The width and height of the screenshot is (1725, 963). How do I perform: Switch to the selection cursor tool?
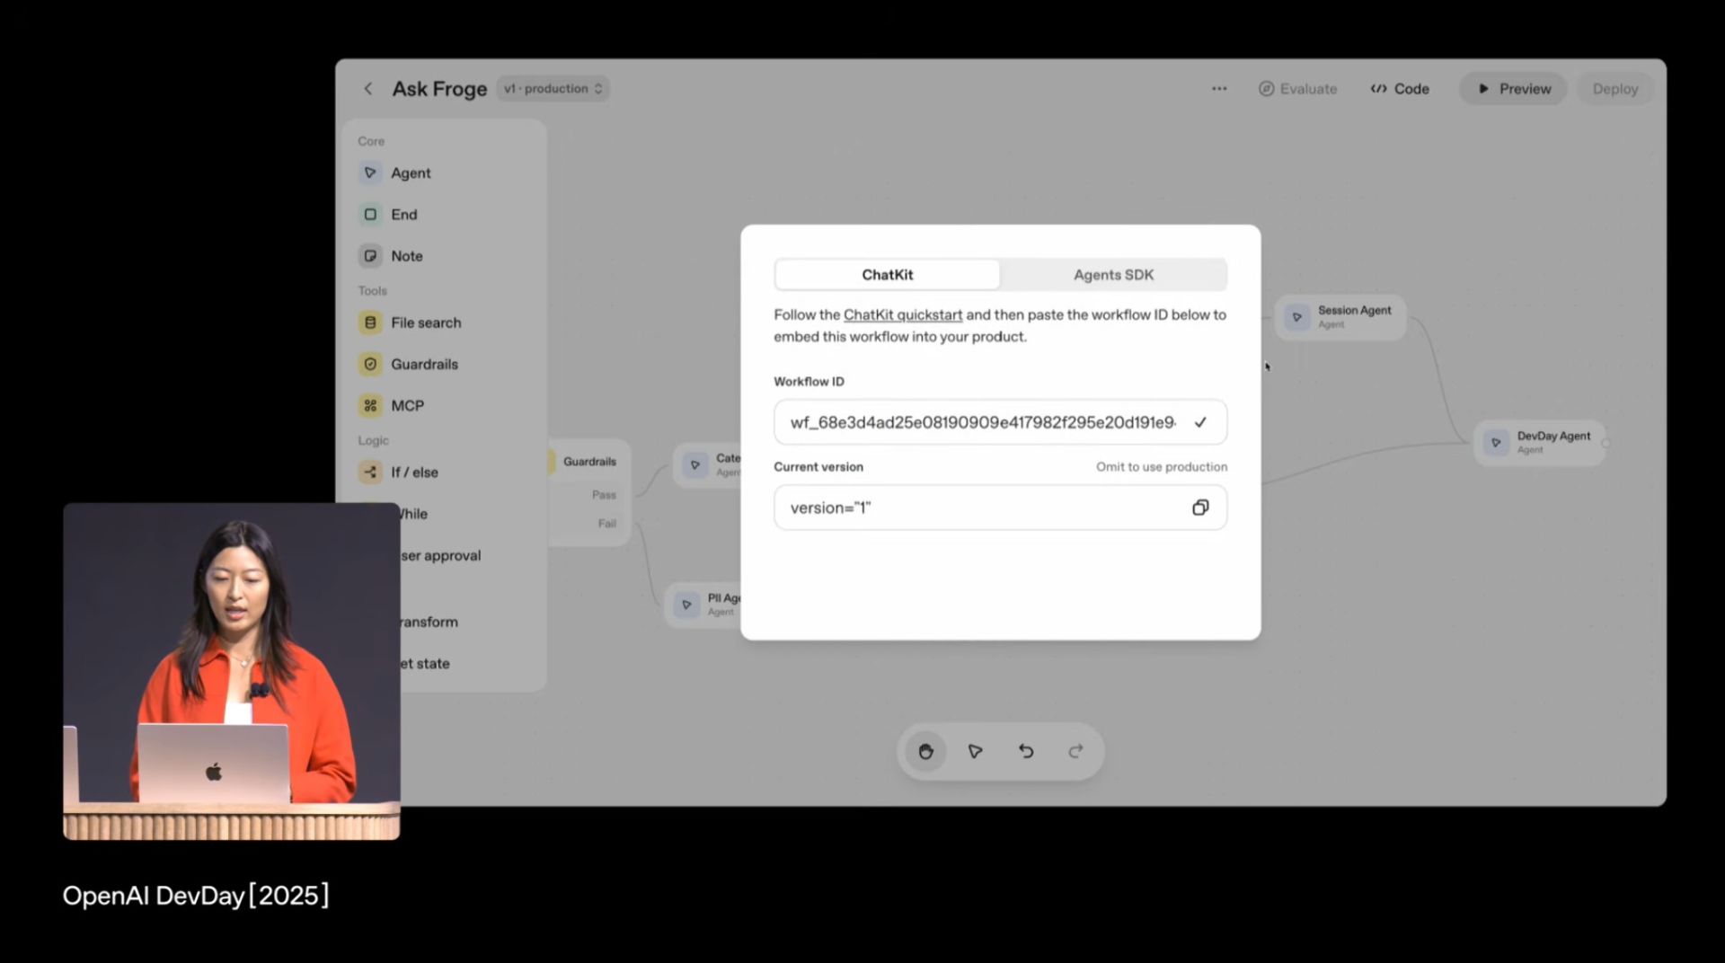pyautogui.click(x=976, y=751)
